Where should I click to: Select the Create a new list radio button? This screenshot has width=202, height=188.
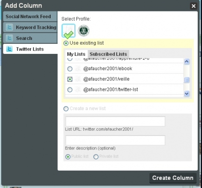[x=66, y=109]
